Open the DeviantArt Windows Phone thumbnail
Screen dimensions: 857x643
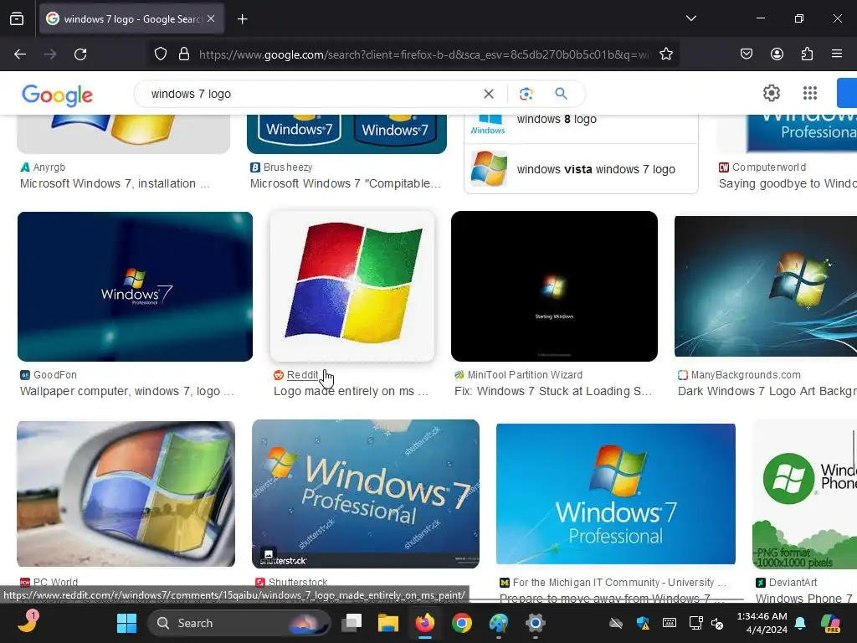pos(804,496)
